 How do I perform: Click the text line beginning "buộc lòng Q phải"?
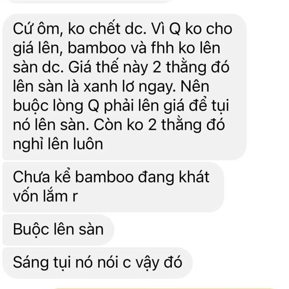(x=121, y=106)
